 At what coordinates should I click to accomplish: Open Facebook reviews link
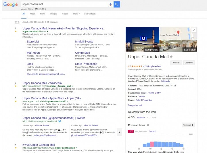pyautogui.click(x=141, y=118)
